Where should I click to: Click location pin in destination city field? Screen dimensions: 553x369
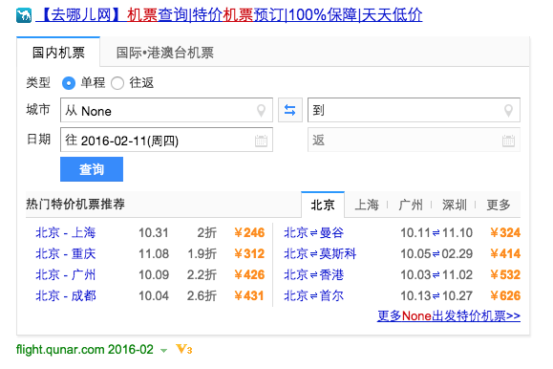[x=508, y=111]
